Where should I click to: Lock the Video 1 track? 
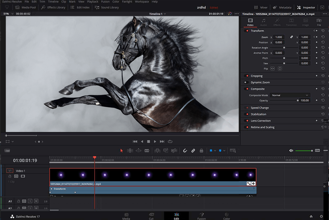10,176
